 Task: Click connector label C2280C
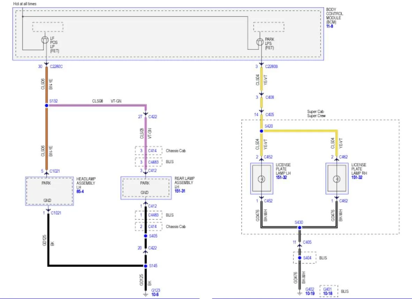(56, 67)
